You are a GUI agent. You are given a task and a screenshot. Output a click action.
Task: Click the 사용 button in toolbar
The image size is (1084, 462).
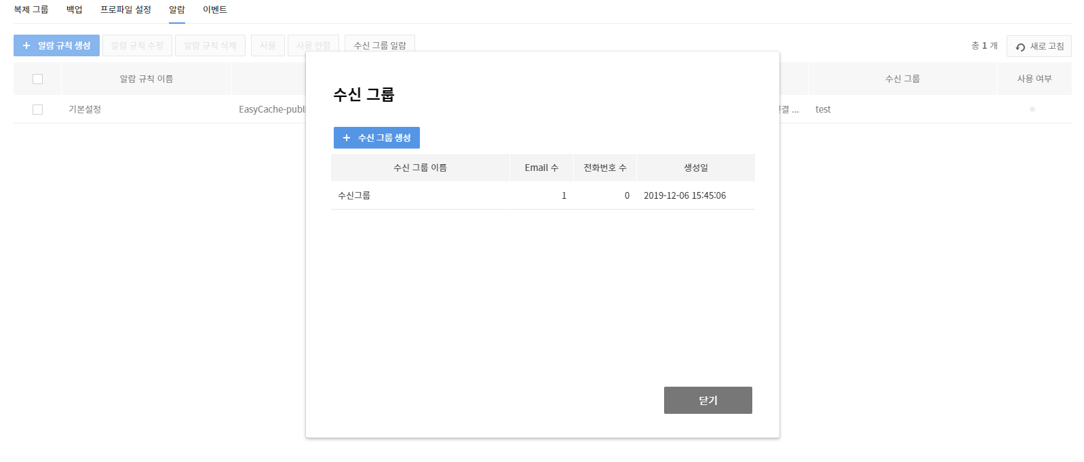coord(268,45)
